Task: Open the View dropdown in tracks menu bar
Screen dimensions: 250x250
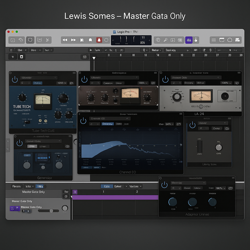Action: click(36, 50)
